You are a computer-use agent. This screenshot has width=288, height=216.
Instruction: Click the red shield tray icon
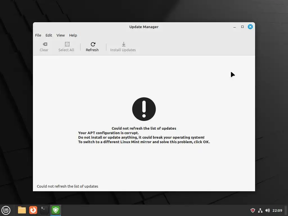[x=253, y=210]
